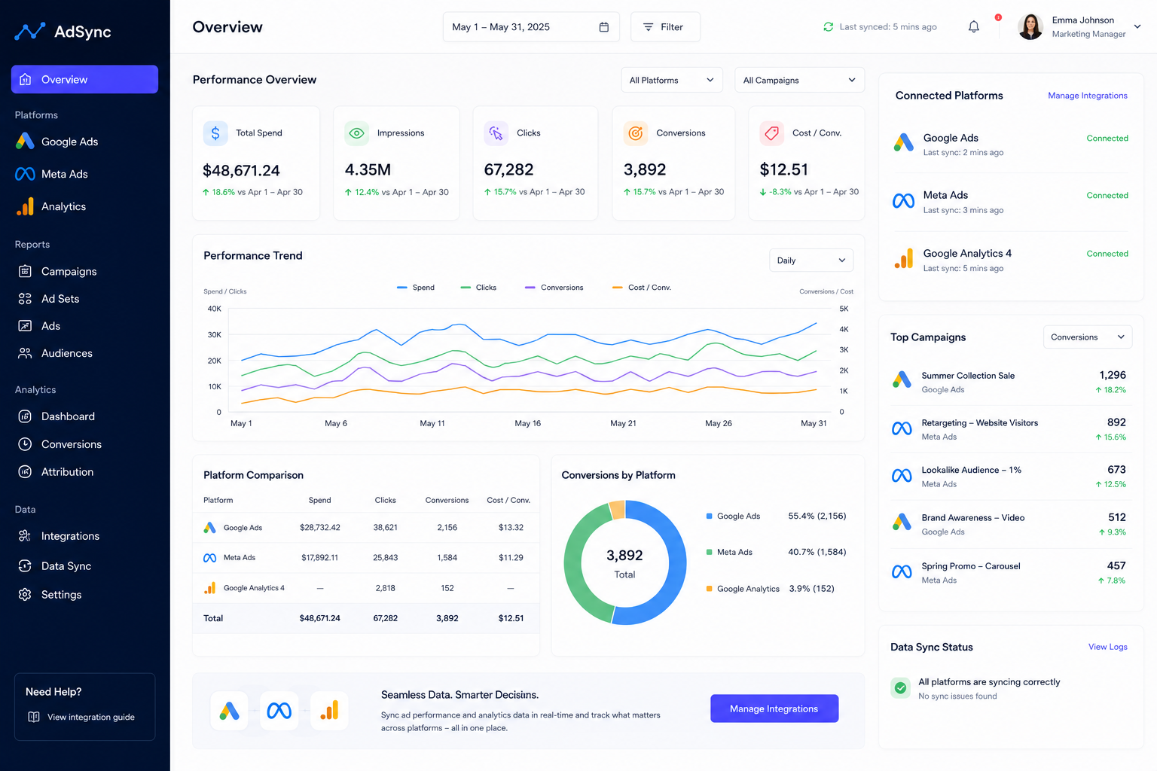Open Top Campaigns Conversions dropdown
1157x771 pixels.
pyautogui.click(x=1088, y=337)
